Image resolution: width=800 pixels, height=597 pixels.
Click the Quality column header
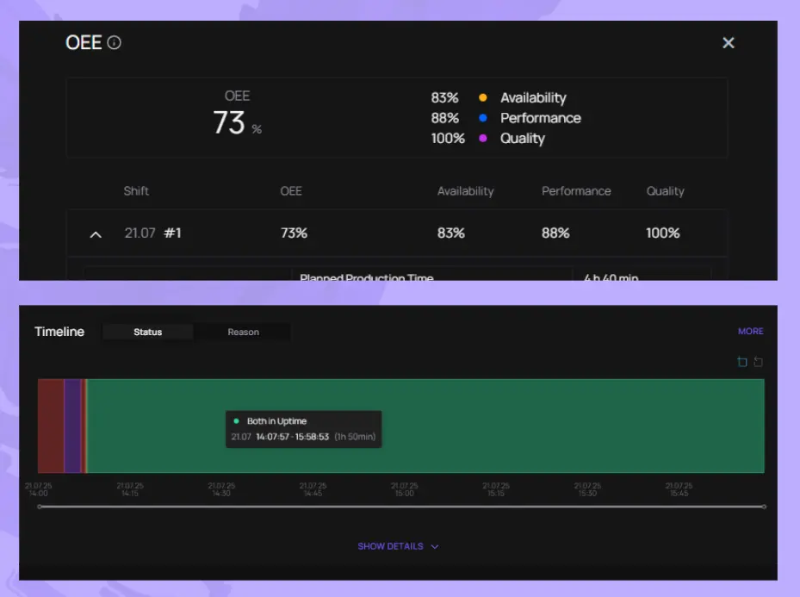tap(666, 191)
